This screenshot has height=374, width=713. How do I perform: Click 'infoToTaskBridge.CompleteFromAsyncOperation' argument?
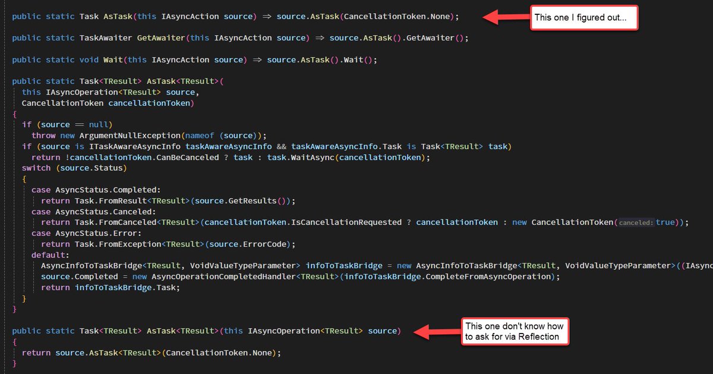(x=448, y=276)
